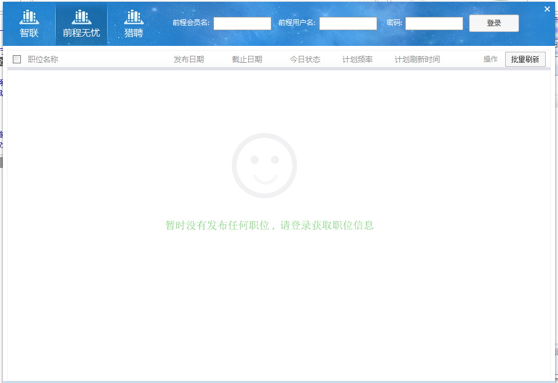The width and height of the screenshot is (558, 383).
Task: Select the 今日状态 column header
Action: tap(305, 59)
